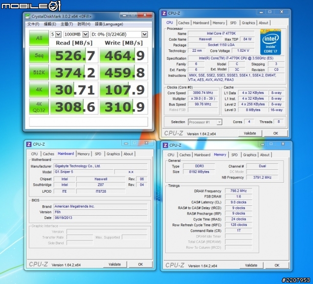Switch to Memory tab in the CPU tab window
Image resolution: width=313 pixels, height=284 pixels.
pos(219,23)
